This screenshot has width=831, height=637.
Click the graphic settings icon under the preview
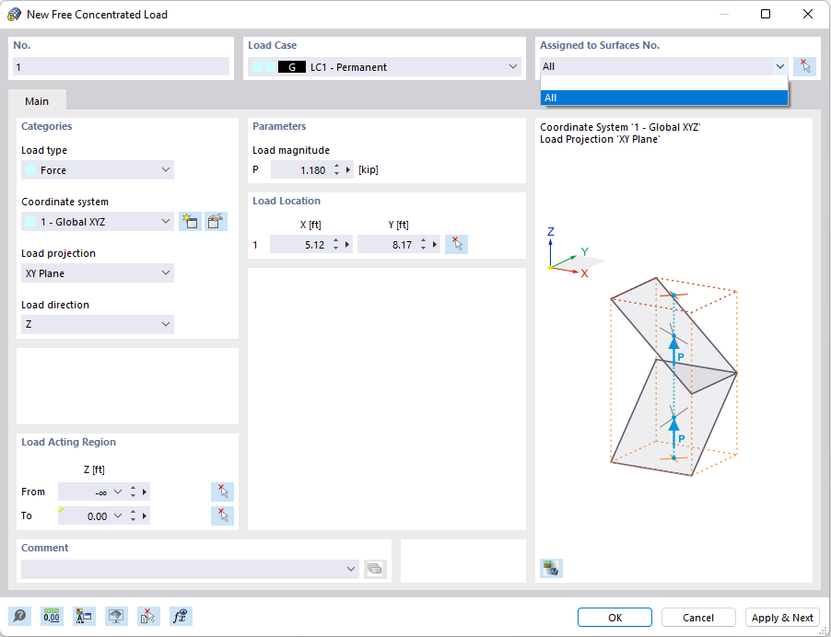pos(551,568)
